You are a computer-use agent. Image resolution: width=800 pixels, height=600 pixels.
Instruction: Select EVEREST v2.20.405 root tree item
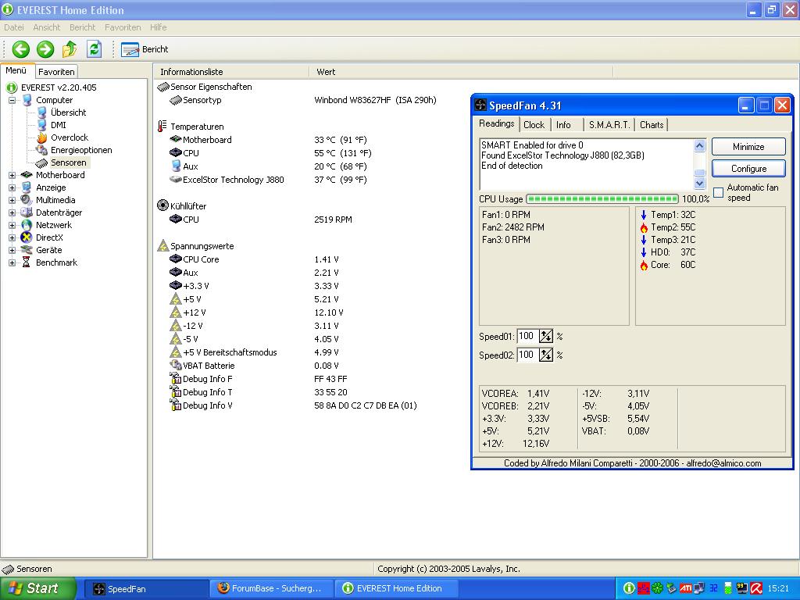click(58, 87)
